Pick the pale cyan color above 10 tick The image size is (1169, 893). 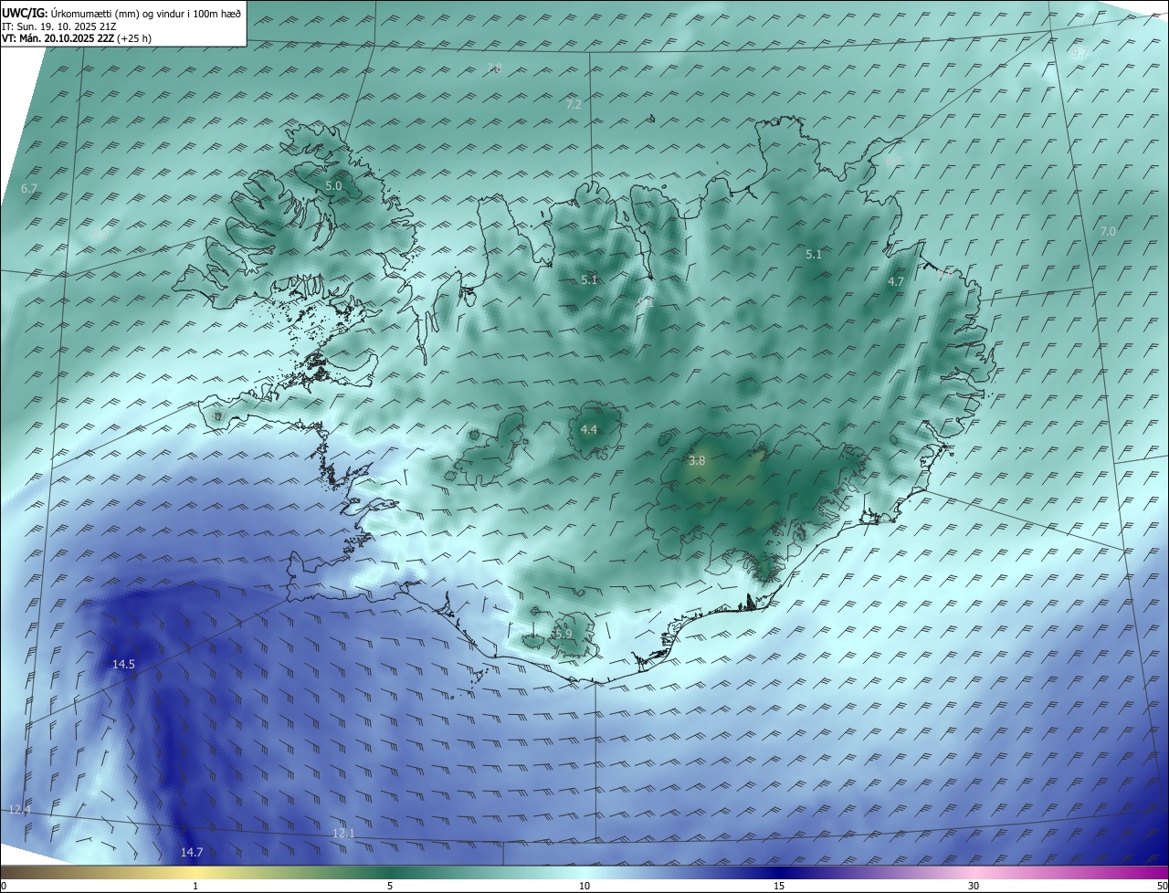point(584,872)
